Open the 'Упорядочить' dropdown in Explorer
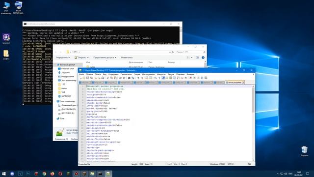The image size is (314, 177). click(63, 58)
